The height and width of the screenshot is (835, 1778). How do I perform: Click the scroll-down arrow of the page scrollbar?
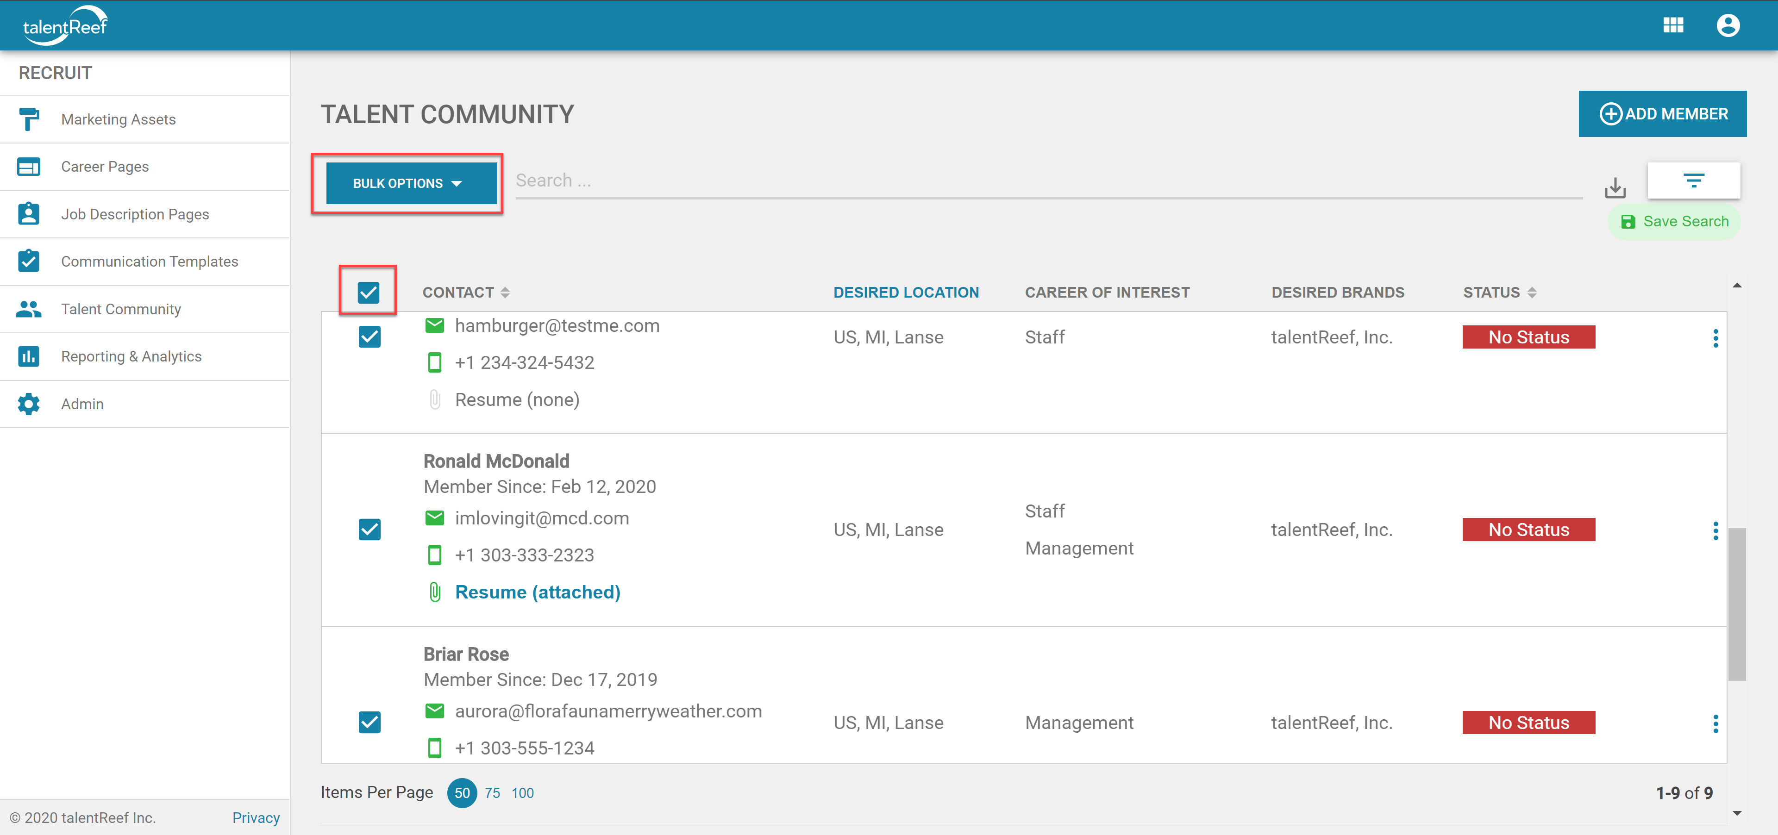[x=1737, y=813]
